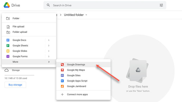Click the Google Sites icon
Screen dimensions: 182x102
click(x=62, y=76)
